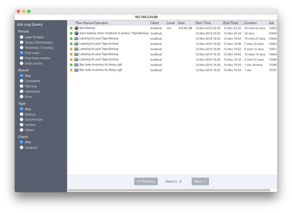
Task: Select the Last 12 hour period option
Action: [x=21, y=37]
